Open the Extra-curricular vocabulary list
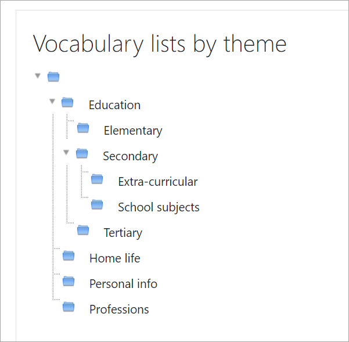Viewport: 349px width, 342px height. click(158, 182)
